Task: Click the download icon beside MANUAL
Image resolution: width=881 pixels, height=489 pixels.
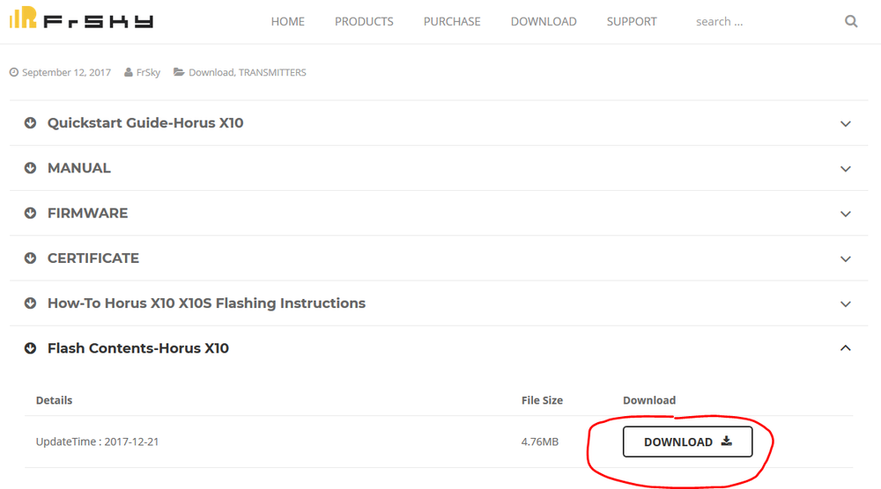Action: click(30, 168)
